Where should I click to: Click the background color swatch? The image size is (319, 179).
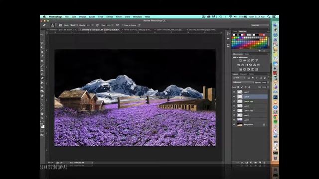tap(43, 127)
